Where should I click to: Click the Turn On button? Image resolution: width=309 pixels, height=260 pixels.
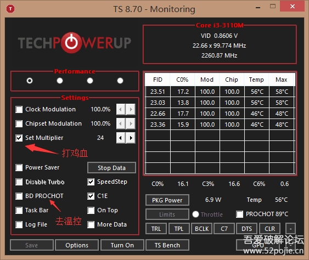(122, 245)
